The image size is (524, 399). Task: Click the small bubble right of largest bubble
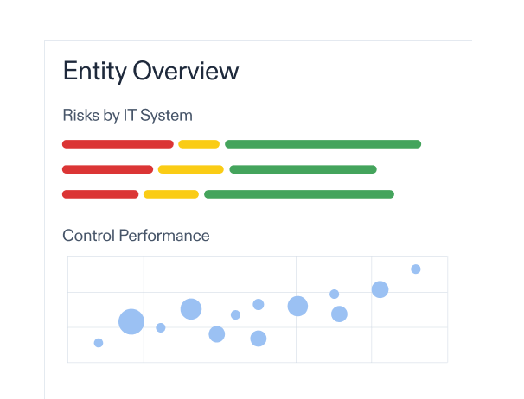tap(161, 328)
